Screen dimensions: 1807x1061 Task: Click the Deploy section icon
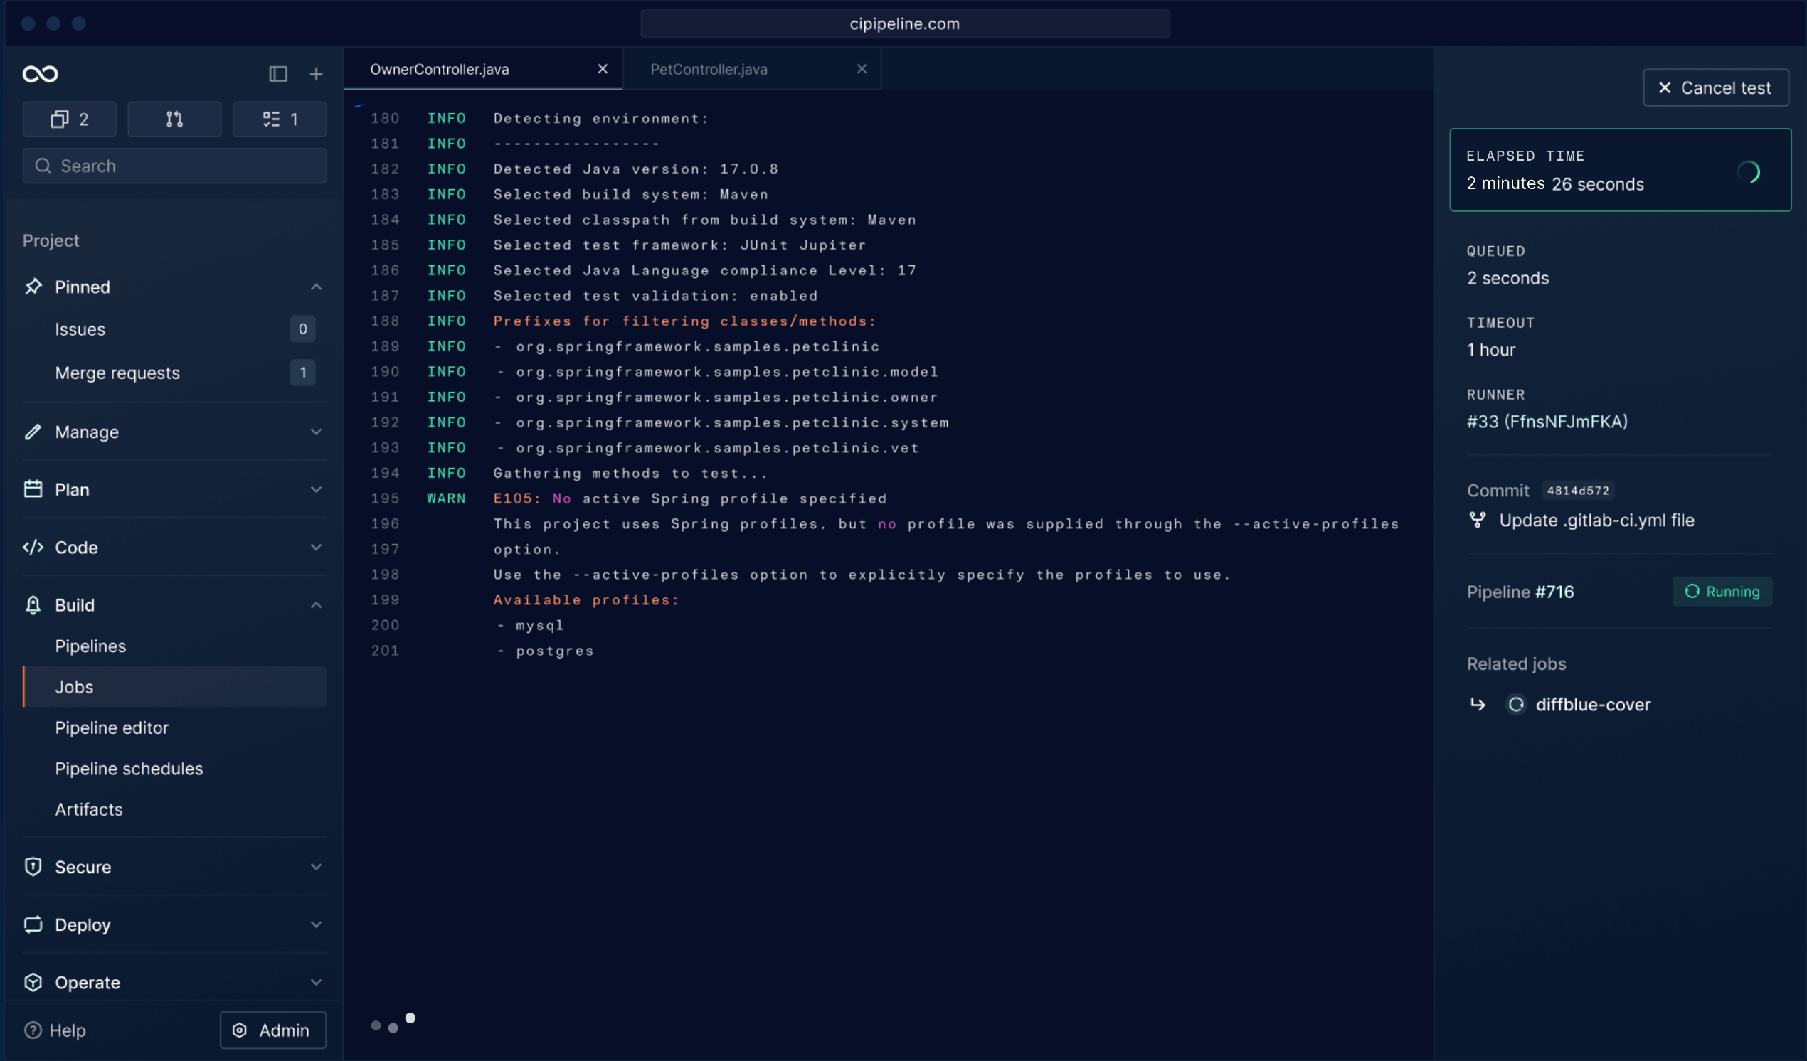[x=33, y=924]
